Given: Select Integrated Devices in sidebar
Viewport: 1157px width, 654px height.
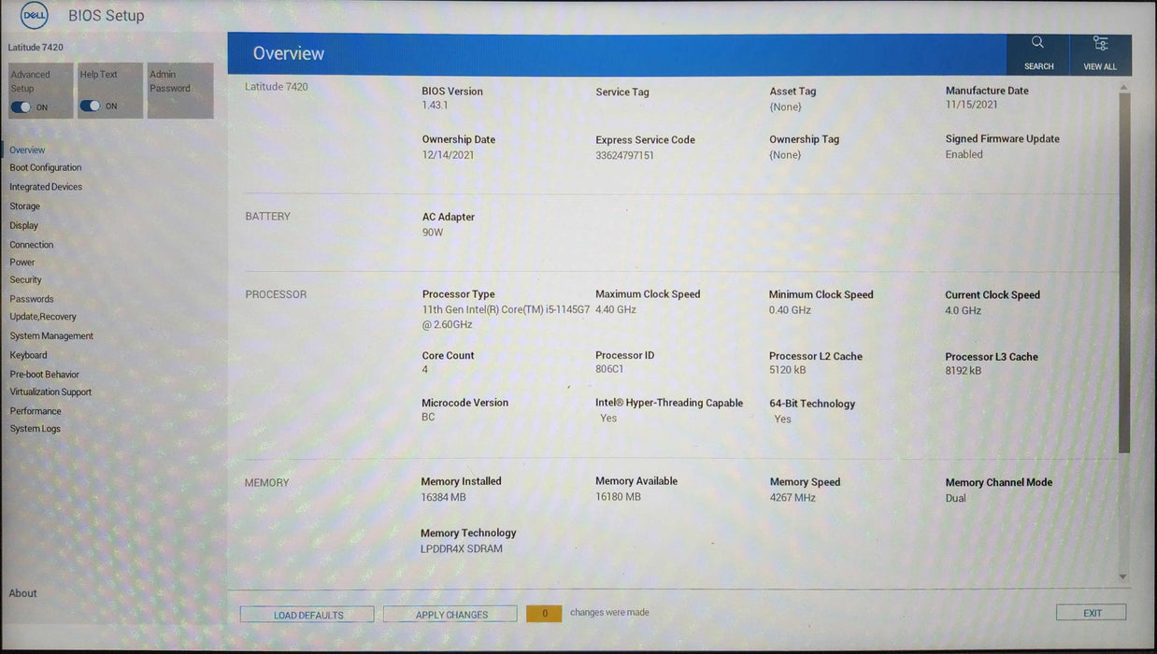Looking at the screenshot, I should point(46,187).
